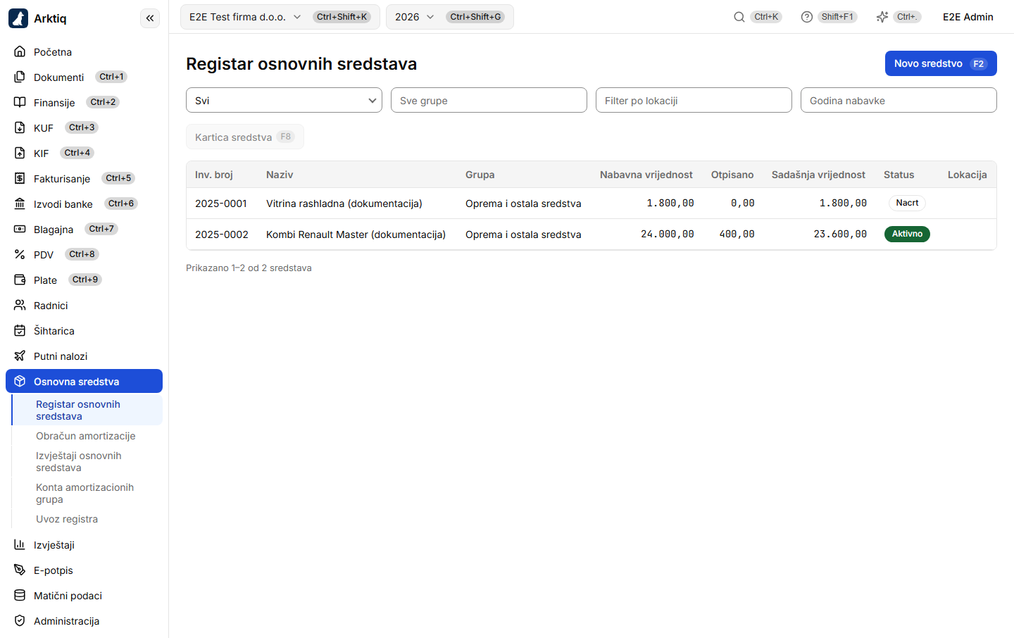Open the search magnifier icon
Viewport: 1014px width, 638px height.
(739, 17)
